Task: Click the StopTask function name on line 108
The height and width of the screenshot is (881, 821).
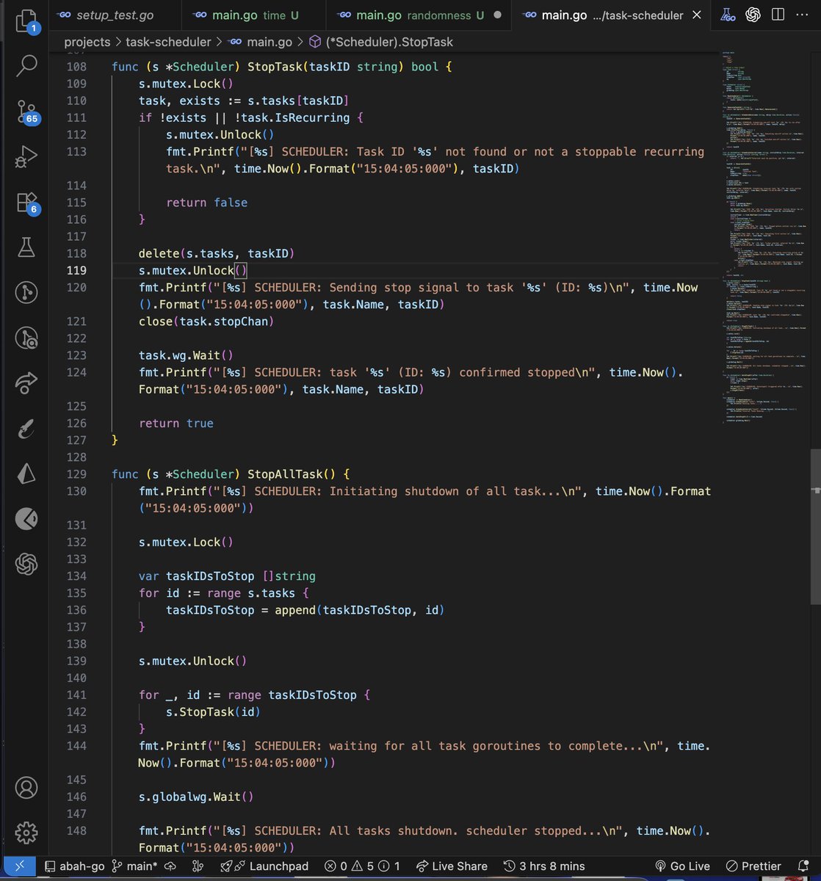Action: pyautogui.click(x=275, y=67)
